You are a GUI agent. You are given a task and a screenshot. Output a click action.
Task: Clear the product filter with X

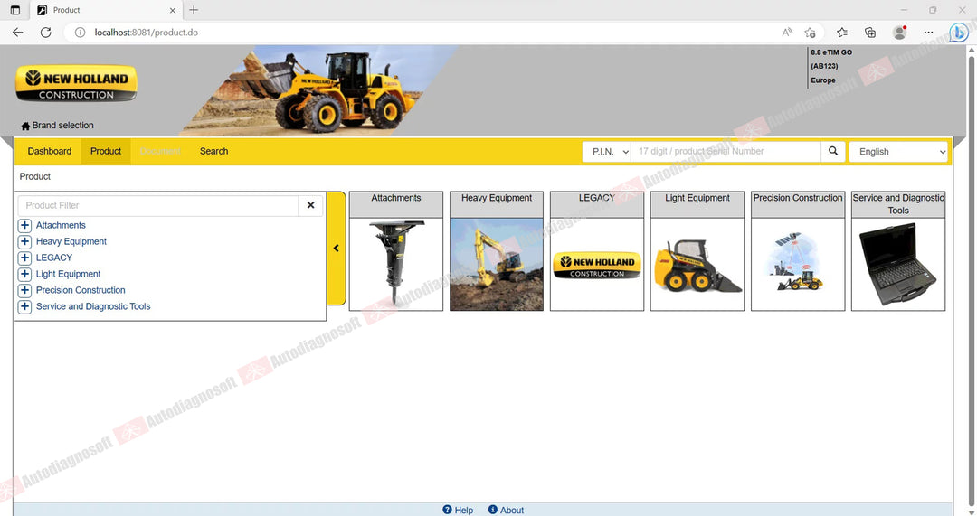310,205
